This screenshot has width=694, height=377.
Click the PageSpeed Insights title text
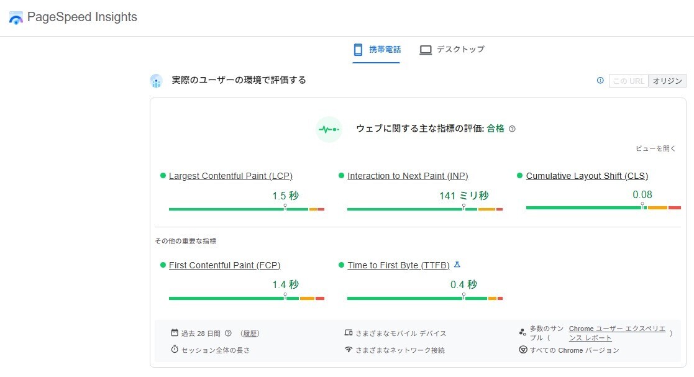point(83,17)
